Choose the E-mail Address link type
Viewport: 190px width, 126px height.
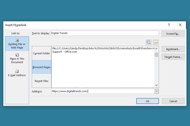[17, 73]
